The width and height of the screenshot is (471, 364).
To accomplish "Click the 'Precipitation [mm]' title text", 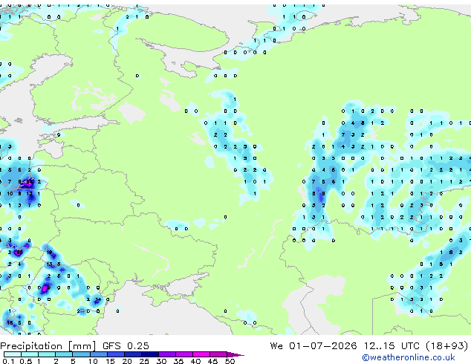I will tap(48, 346).
